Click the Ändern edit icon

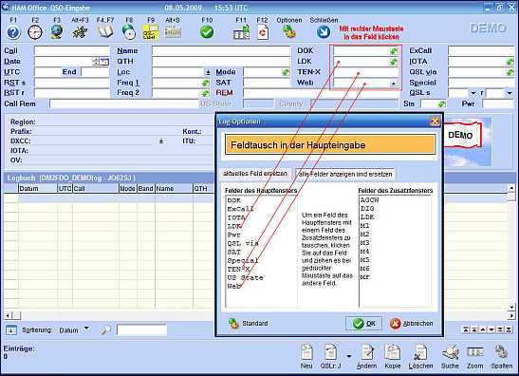(x=367, y=352)
